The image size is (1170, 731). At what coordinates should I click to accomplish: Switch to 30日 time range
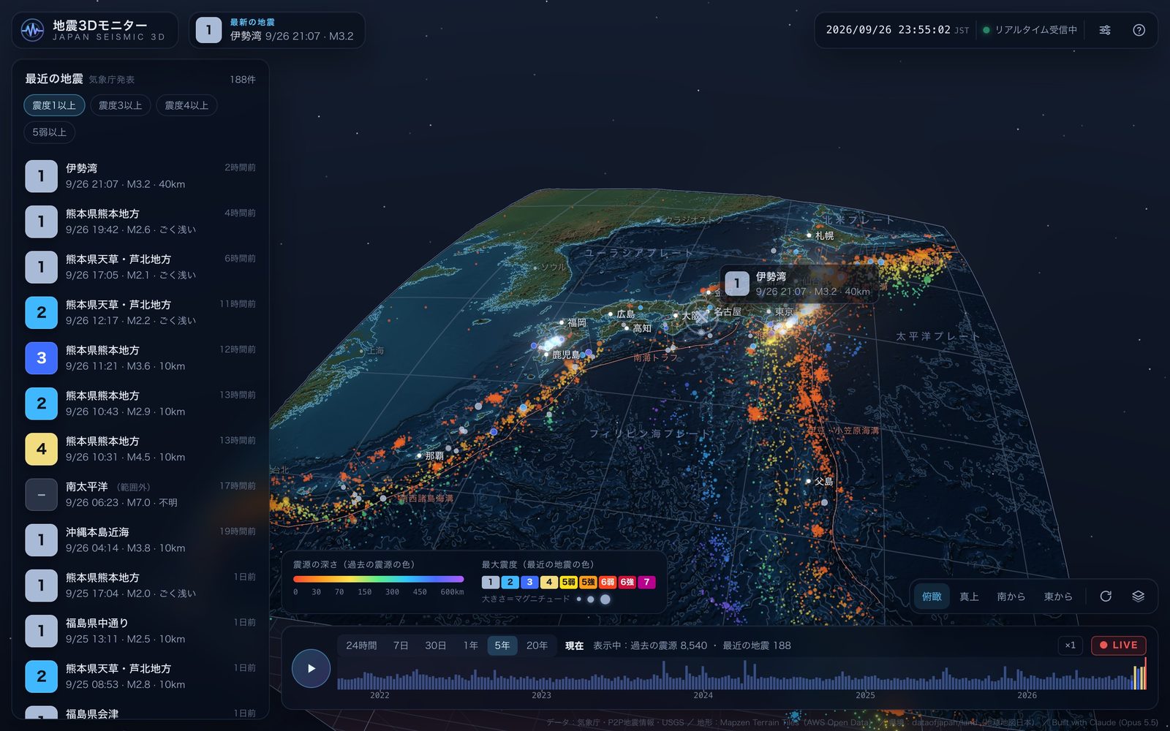coord(436,645)
